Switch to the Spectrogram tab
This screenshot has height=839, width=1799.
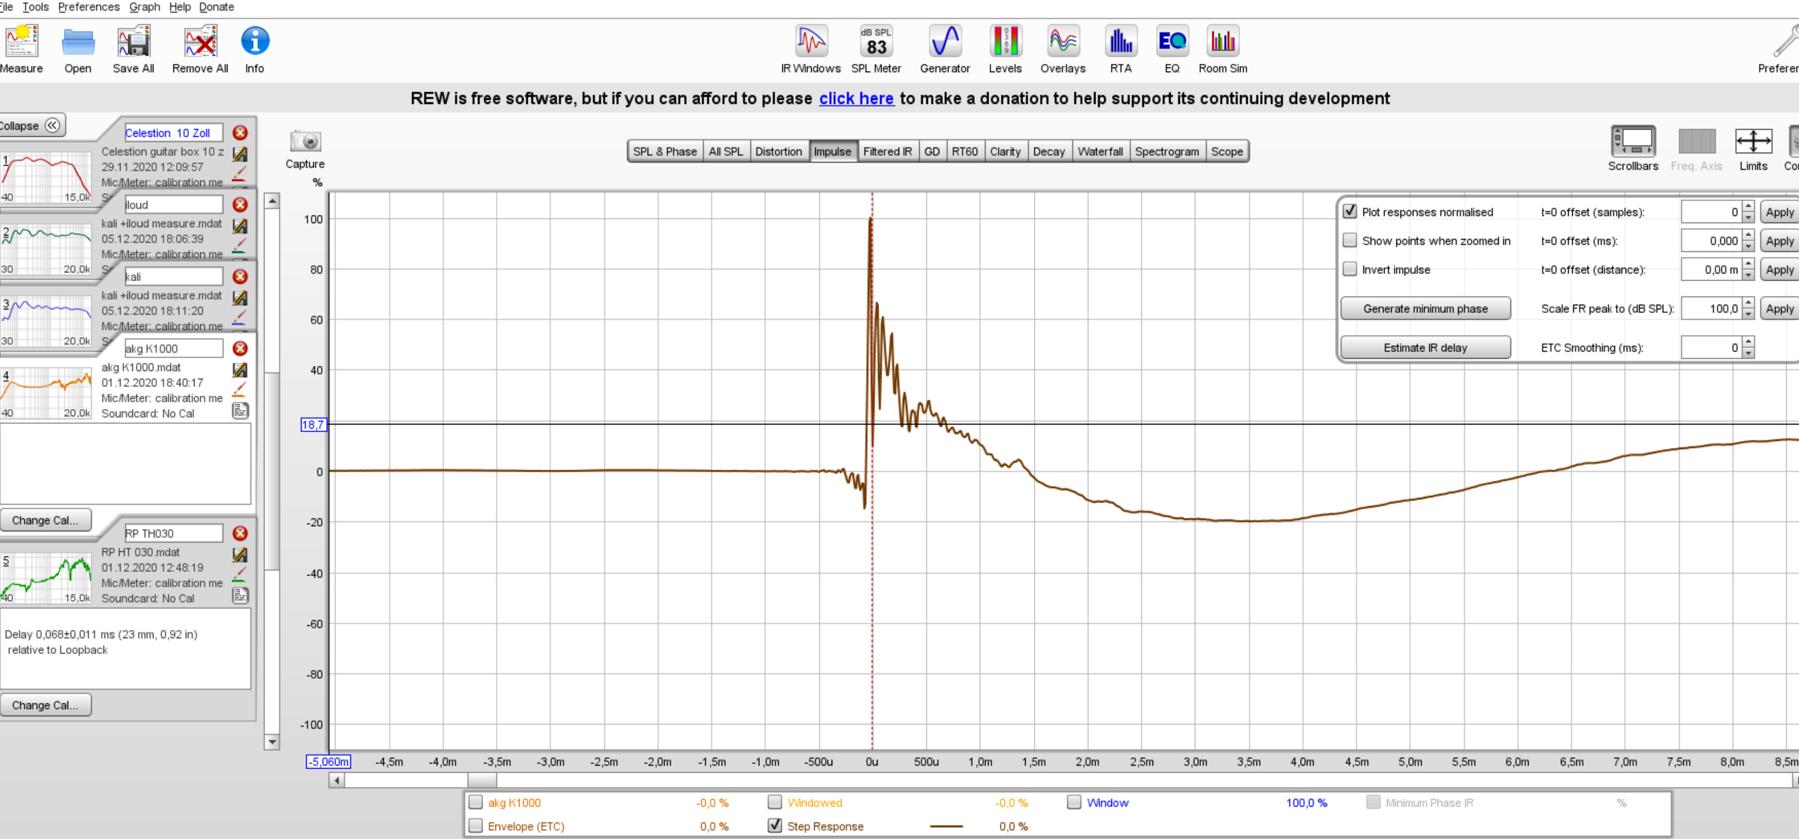coord(1166,151)
